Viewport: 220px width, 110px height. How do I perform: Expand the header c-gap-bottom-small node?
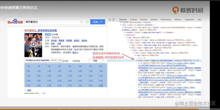(124, 33)
